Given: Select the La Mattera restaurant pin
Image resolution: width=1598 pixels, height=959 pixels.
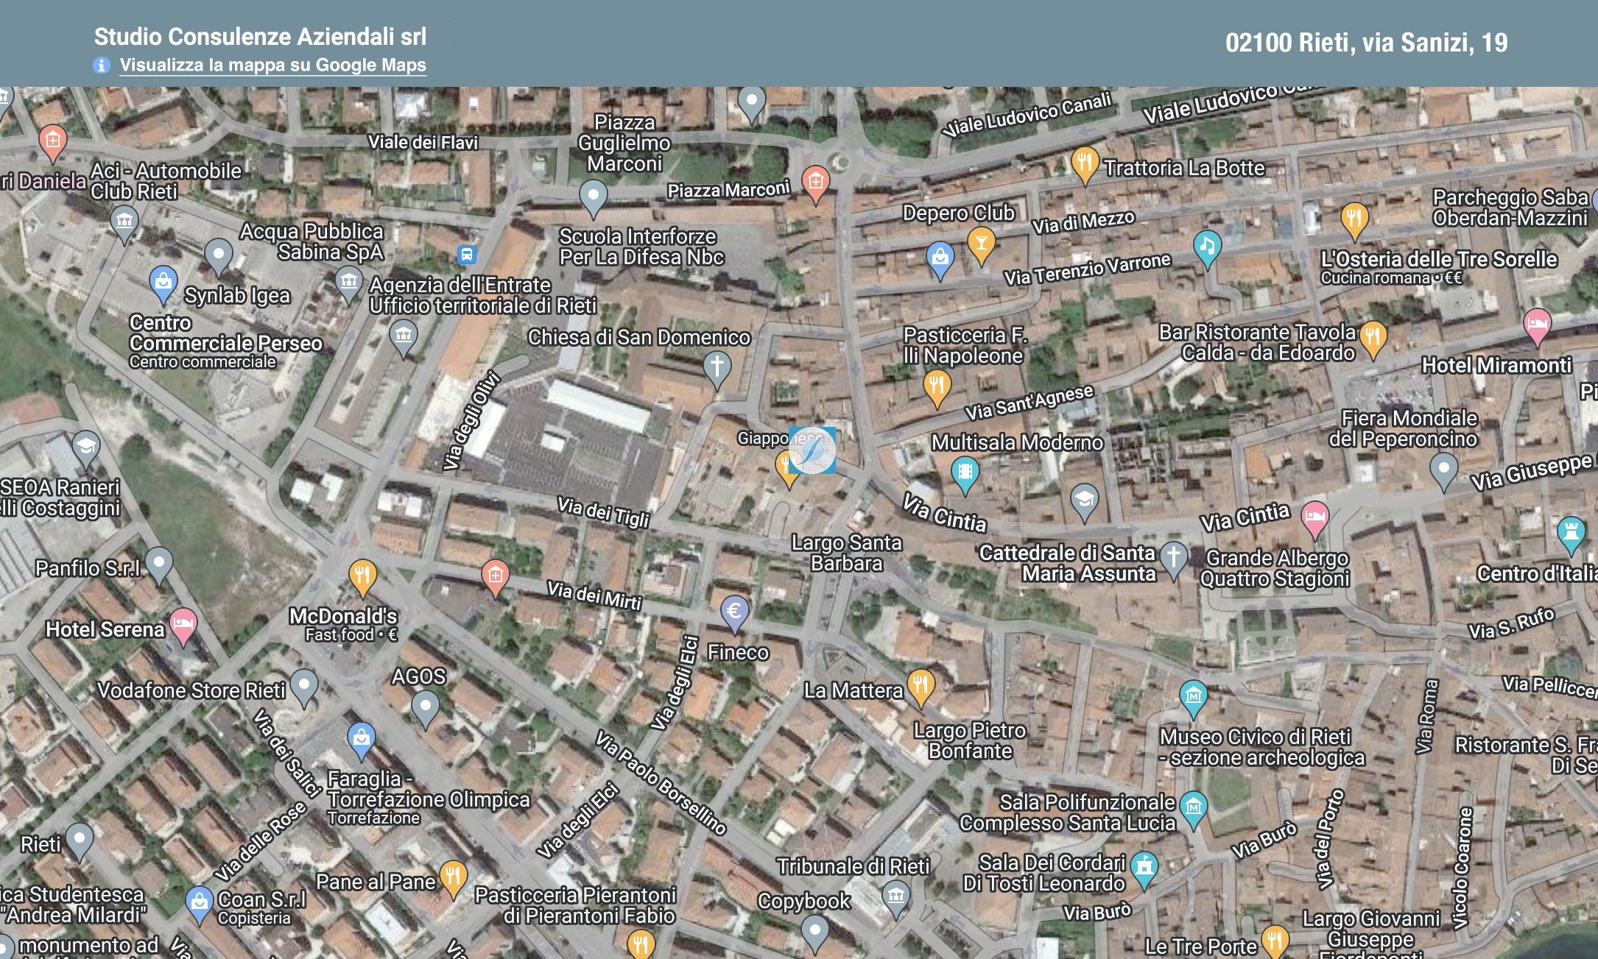Looking at the screenshot, I should (921, 687).
